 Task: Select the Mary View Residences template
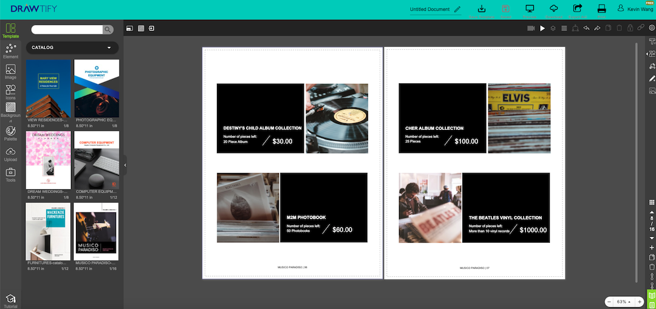(49, 88)
